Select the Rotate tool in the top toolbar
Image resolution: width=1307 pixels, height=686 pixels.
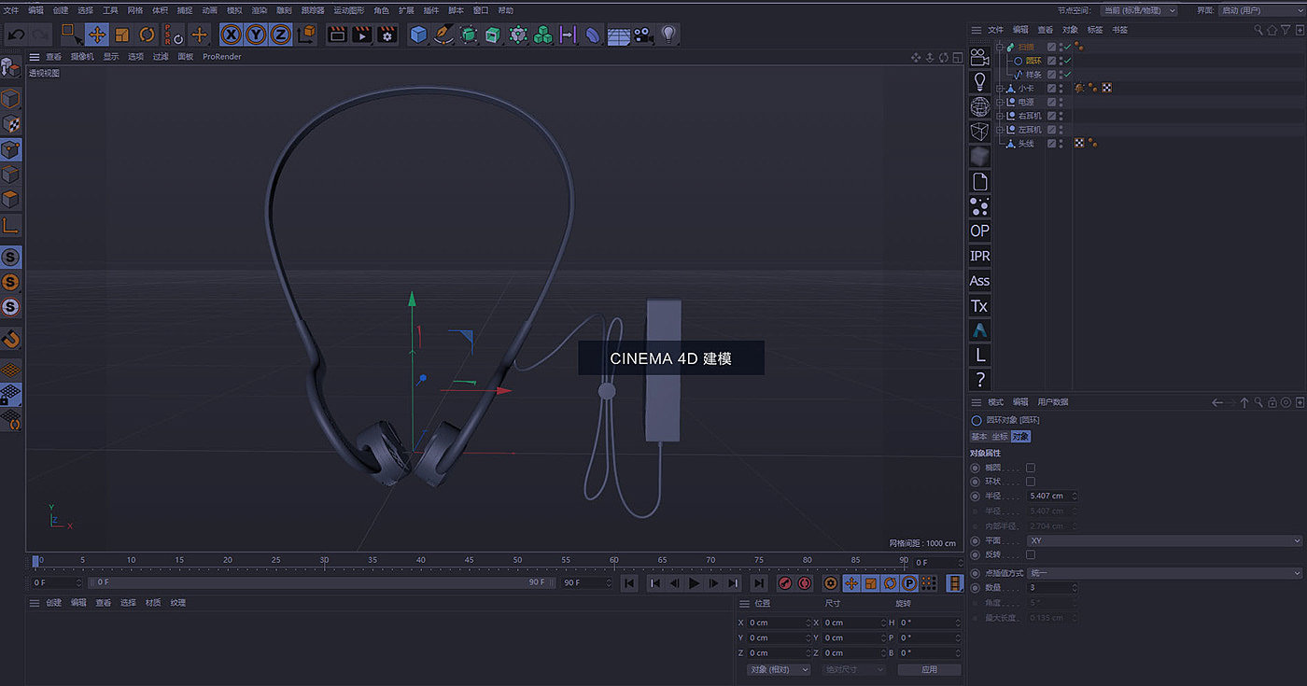[x=147, y=35]
